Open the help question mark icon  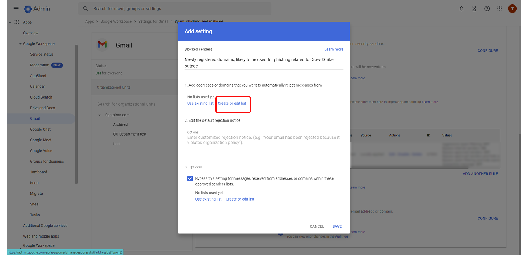point(487,9)
